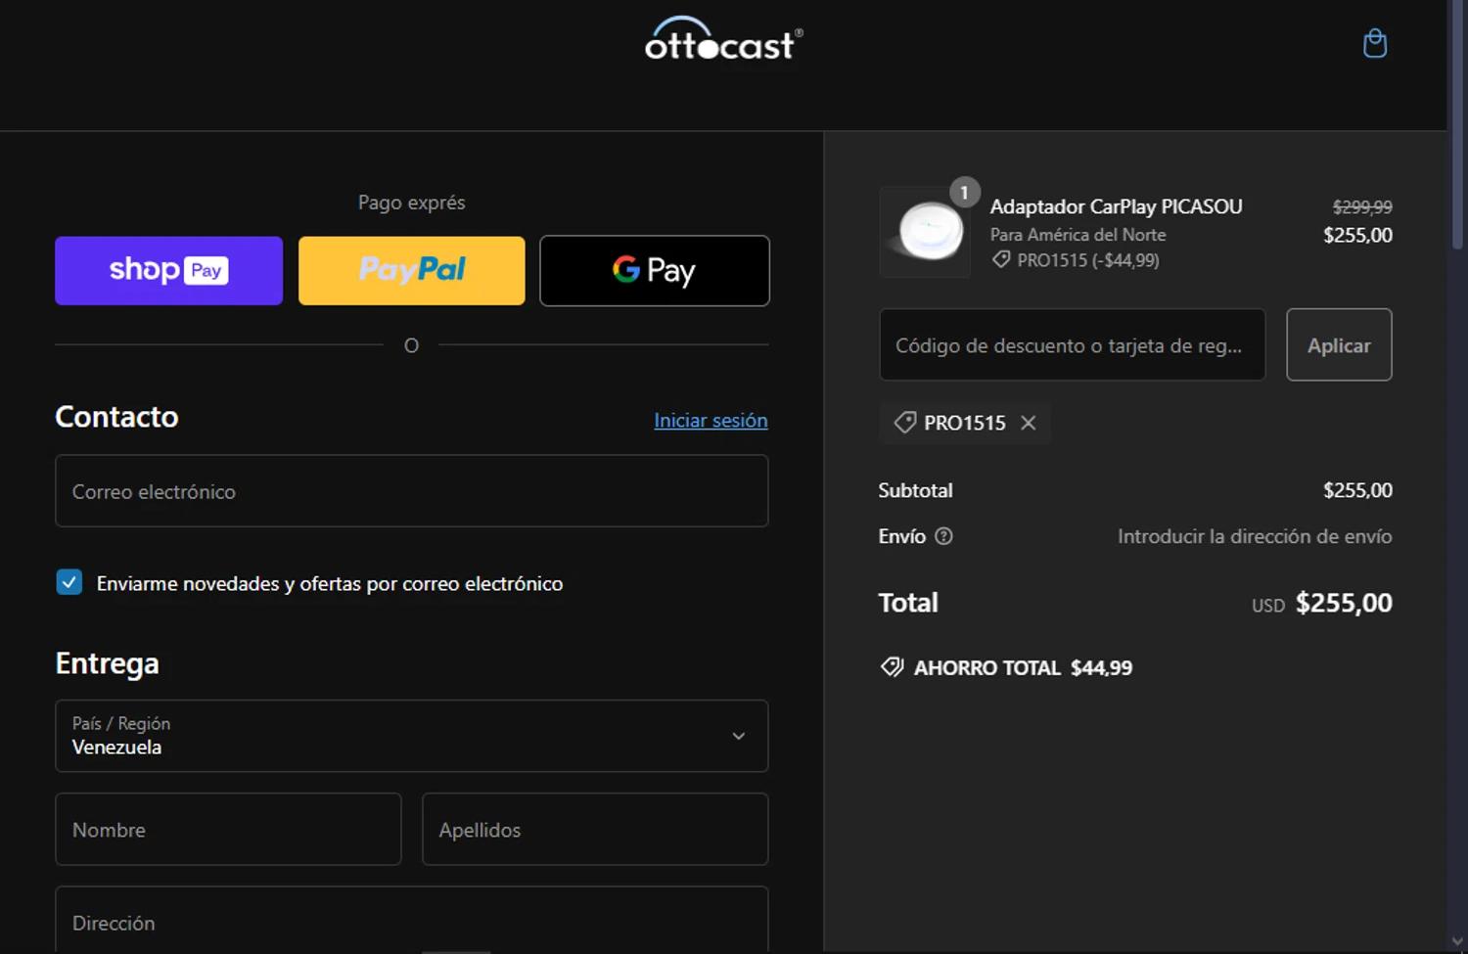
Task: Click the Subtotal $255,00 value
Action: [1357, 490]
